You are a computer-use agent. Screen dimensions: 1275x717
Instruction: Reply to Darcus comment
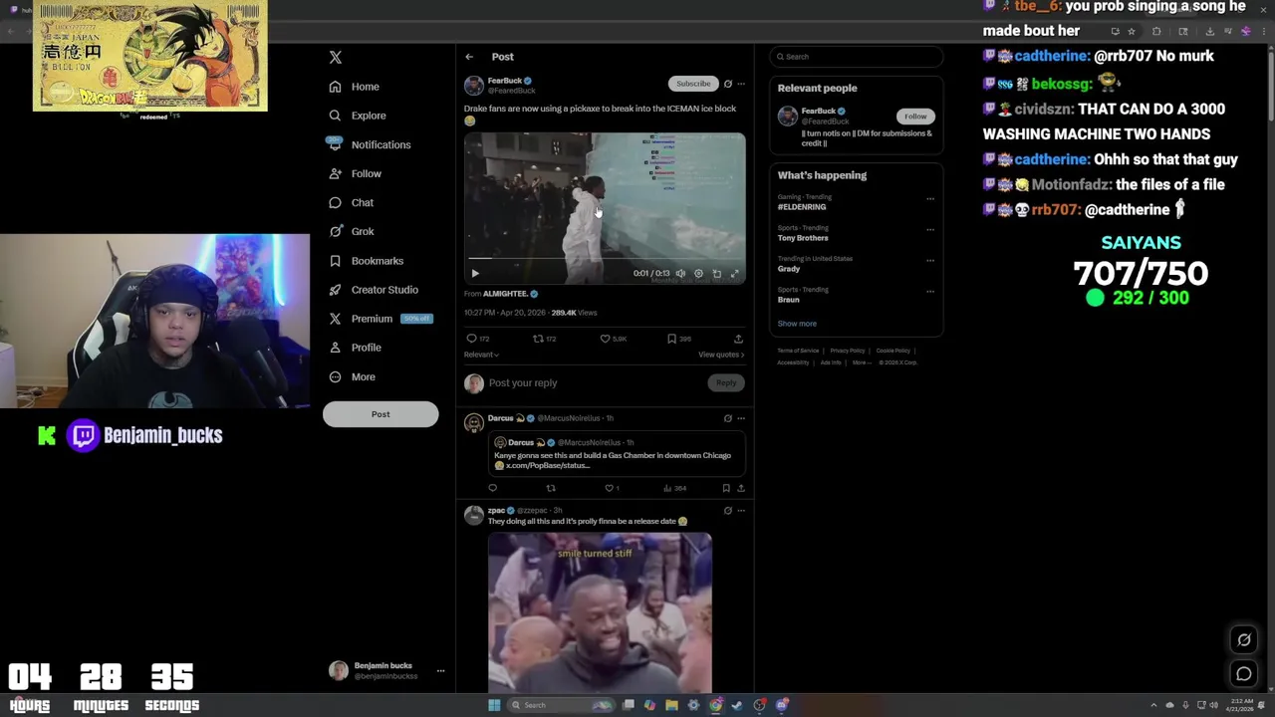coord(492,488)
